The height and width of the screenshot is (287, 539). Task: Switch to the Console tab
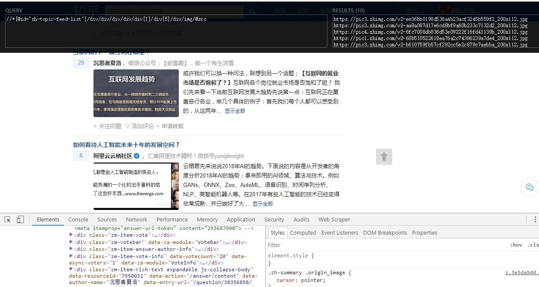78,219
